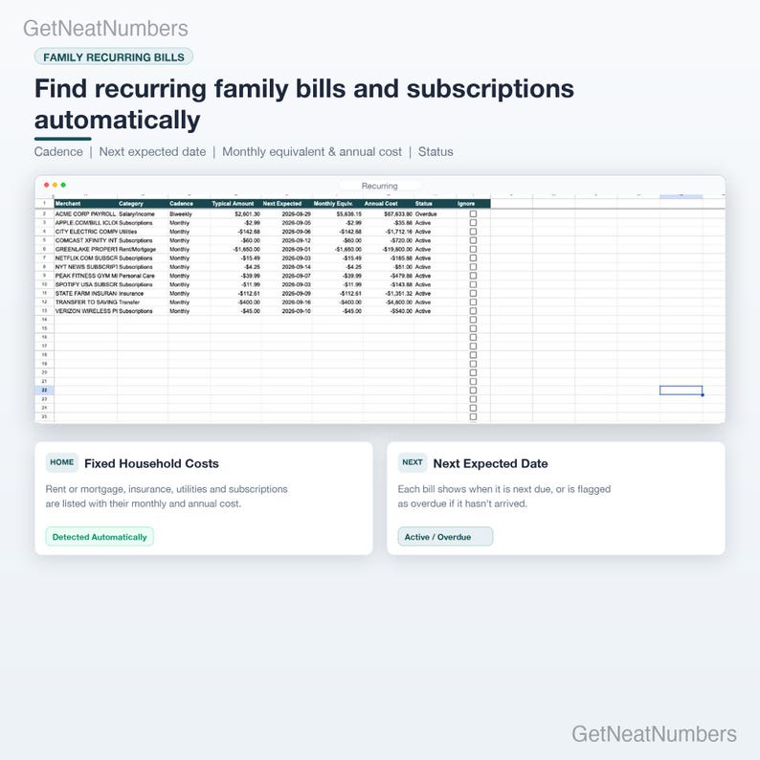This screenshot has height=760, width=760.
Task: Tick Ignore checkbox for COMCAST XFINITY row
Action: pos(473,240)
